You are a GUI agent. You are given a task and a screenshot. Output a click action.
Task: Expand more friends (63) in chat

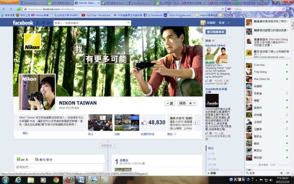(267, 165)
